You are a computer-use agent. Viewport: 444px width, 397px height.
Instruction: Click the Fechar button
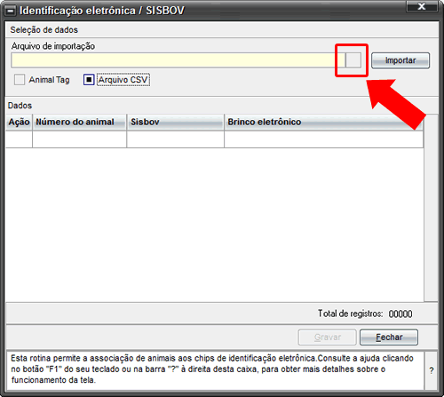pyautogui.click(x=389, y=337)
